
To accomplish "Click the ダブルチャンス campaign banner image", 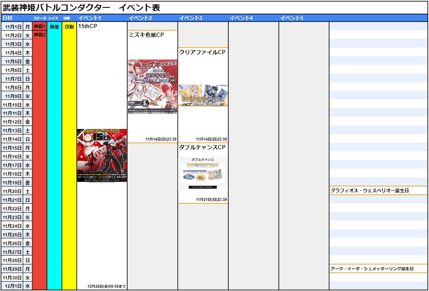I will (x=203, y=173).
